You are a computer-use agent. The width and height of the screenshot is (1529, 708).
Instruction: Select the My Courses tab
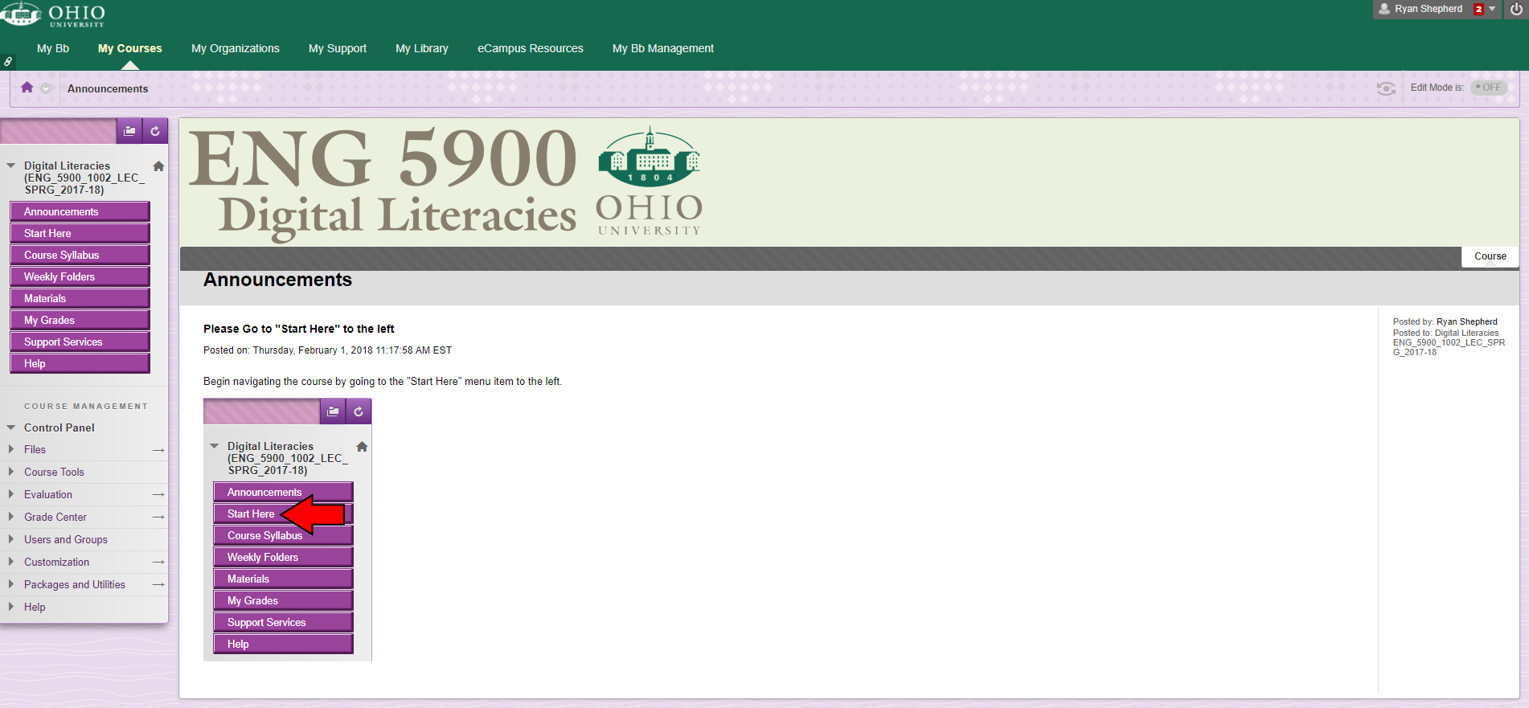(x=130, y=48)
